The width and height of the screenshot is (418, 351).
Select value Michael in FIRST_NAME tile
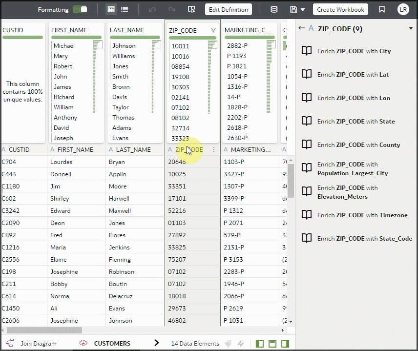64,46
